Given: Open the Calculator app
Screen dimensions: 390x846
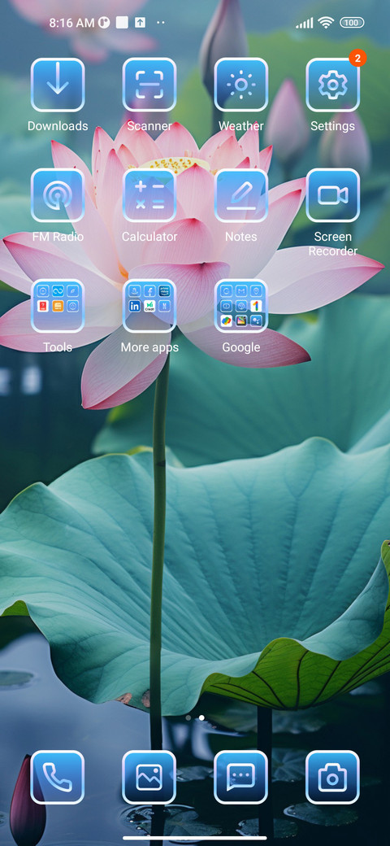Looking at the screenshot, I should coord(149,195).
